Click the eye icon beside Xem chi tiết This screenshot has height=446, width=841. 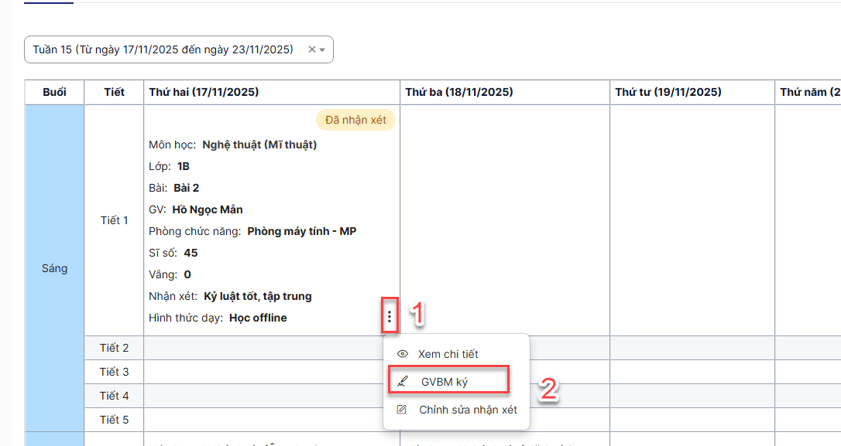click(x=402, y=354)
